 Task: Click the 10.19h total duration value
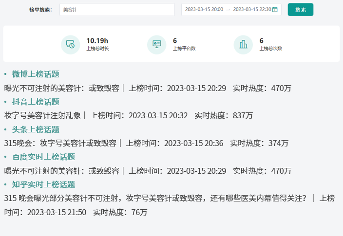click(97, 41)
